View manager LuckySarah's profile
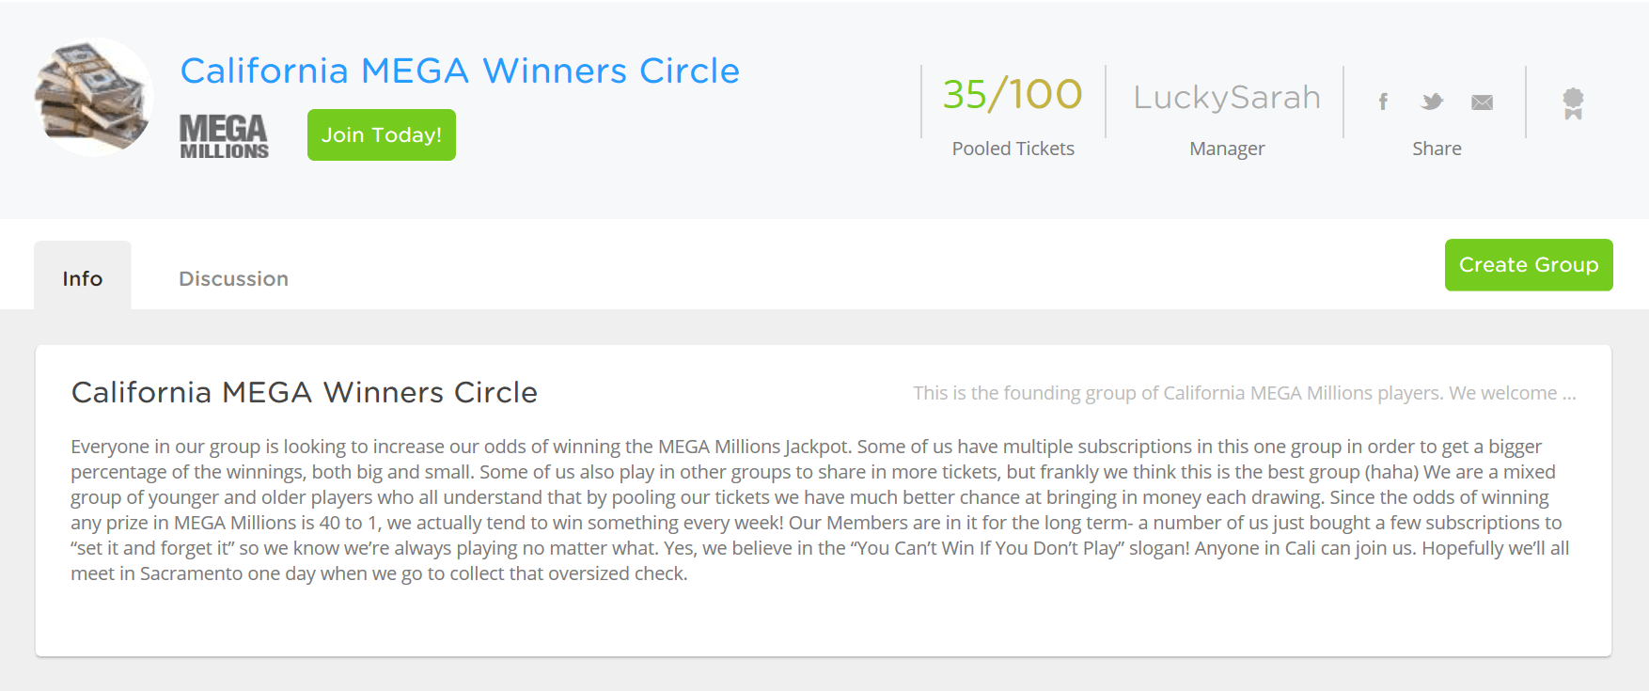The image size is (1649, 691). click(1226, 98)
